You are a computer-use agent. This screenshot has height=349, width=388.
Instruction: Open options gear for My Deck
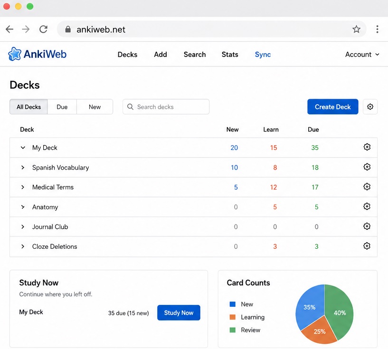tap(367, 147)
